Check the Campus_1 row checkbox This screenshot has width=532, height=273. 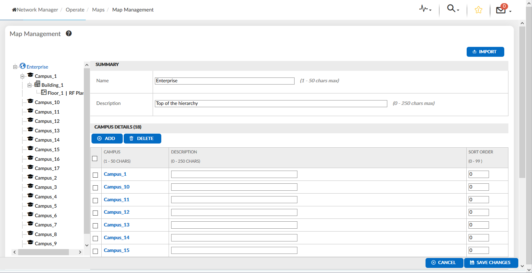95,175
